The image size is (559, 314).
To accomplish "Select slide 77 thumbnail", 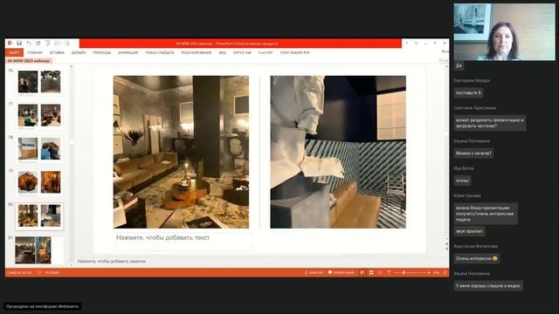I will click(39, 115).
